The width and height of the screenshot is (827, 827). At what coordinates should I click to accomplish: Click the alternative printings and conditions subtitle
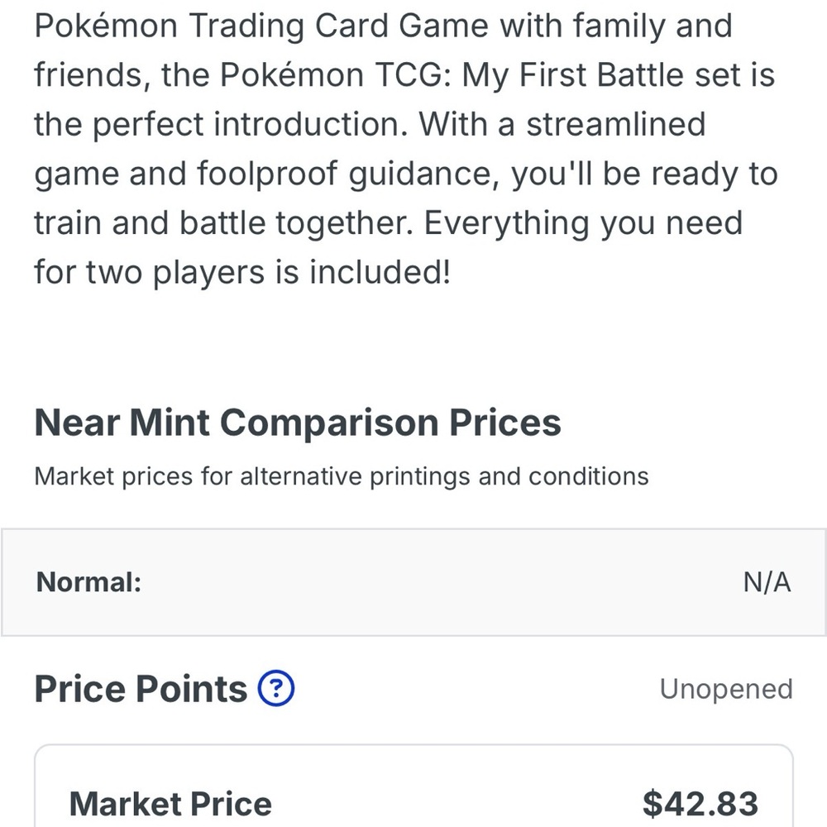pos(342,477)
